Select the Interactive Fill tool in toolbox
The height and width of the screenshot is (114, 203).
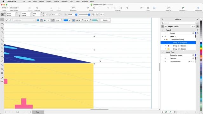click(x=2, y=82)
